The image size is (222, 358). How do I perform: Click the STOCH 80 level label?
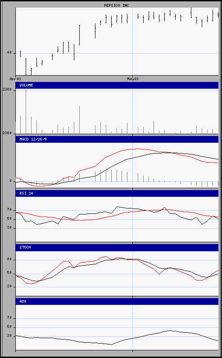pos(9,259)
